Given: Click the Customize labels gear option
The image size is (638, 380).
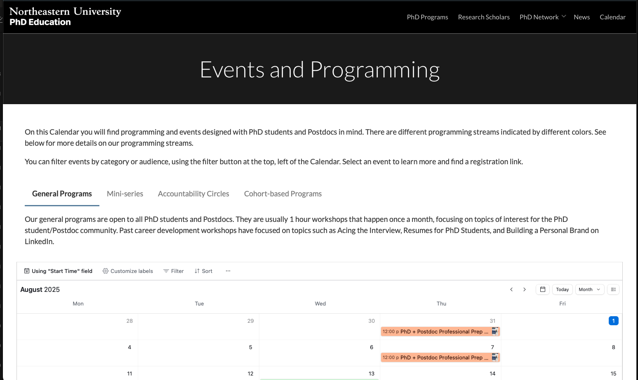Looking at the screenshot, I should click(x=128, y=271).
